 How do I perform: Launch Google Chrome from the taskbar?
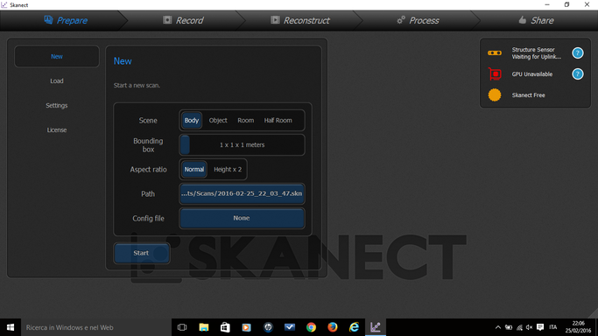[311, 327]
